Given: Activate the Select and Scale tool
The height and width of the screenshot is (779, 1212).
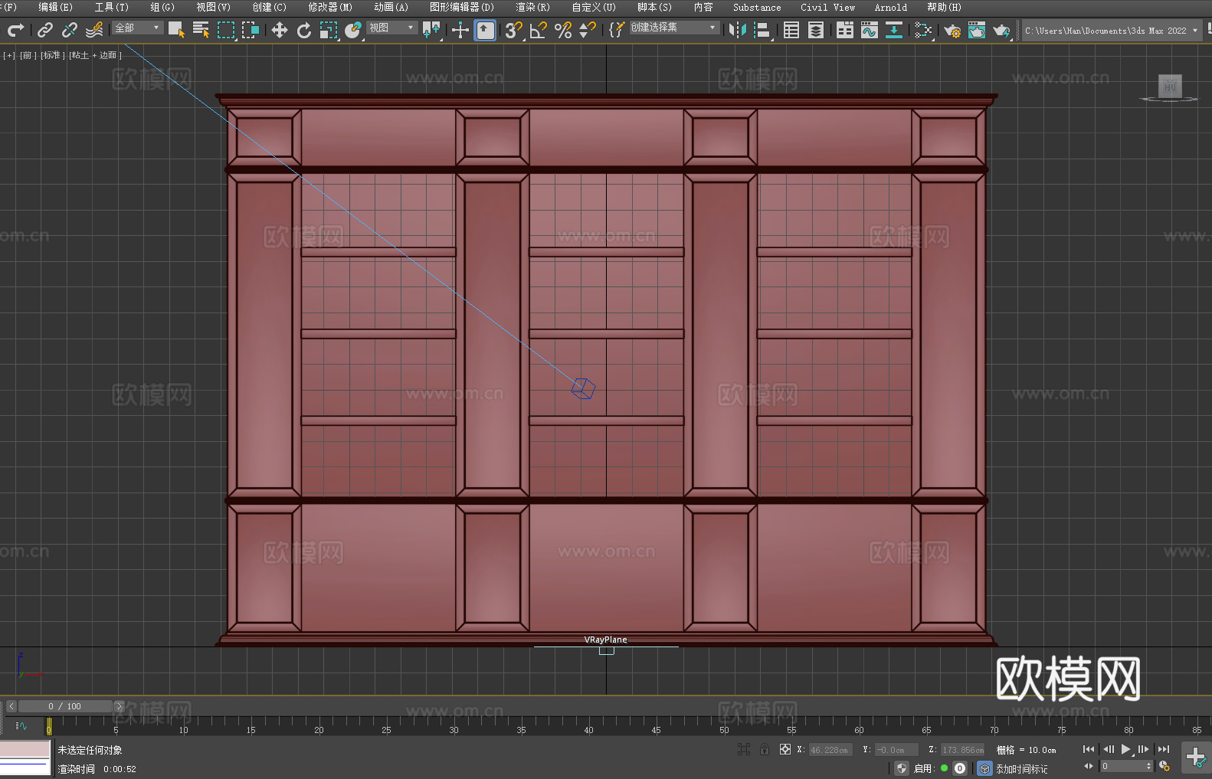Looking at the screenshot, I should coord(329,30).
